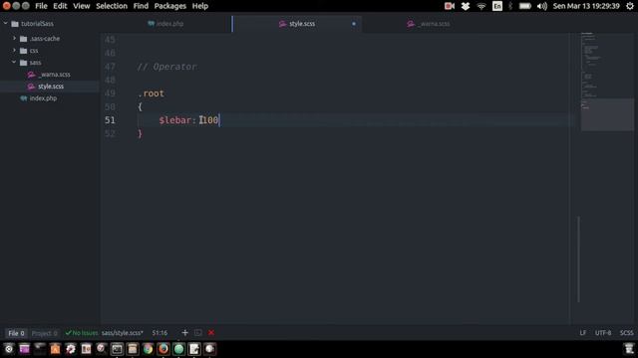Open the Help menu

(x=200, y=6)
